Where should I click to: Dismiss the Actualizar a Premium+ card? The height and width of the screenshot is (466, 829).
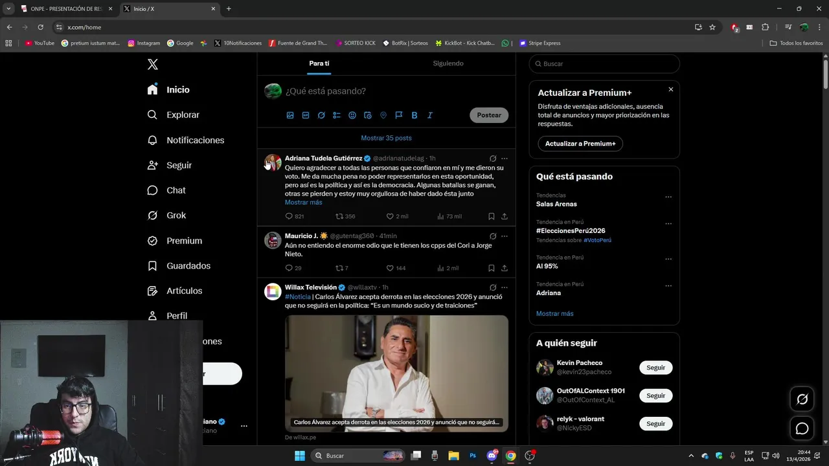pos(670,89)
